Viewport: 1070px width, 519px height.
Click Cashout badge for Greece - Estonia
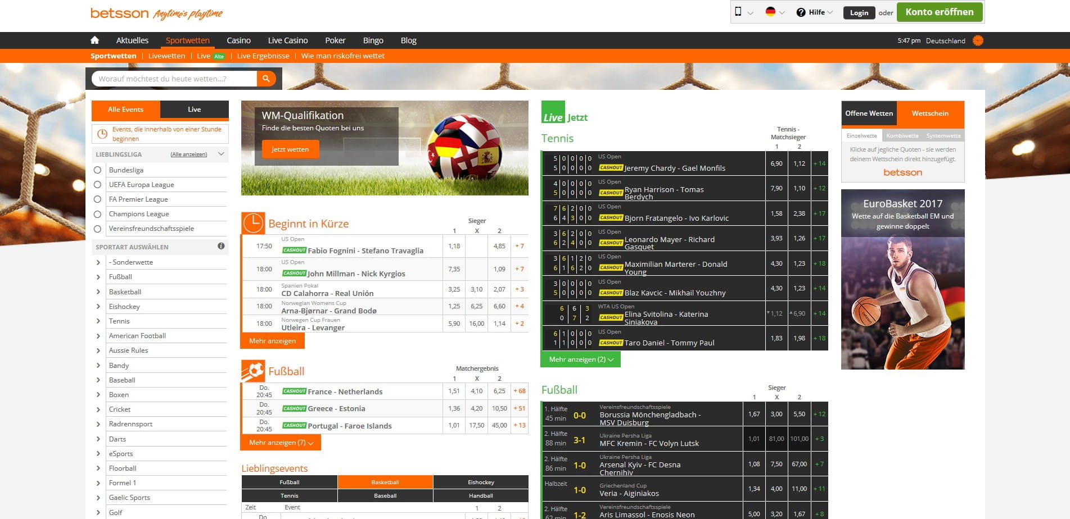tap(294, 408)
